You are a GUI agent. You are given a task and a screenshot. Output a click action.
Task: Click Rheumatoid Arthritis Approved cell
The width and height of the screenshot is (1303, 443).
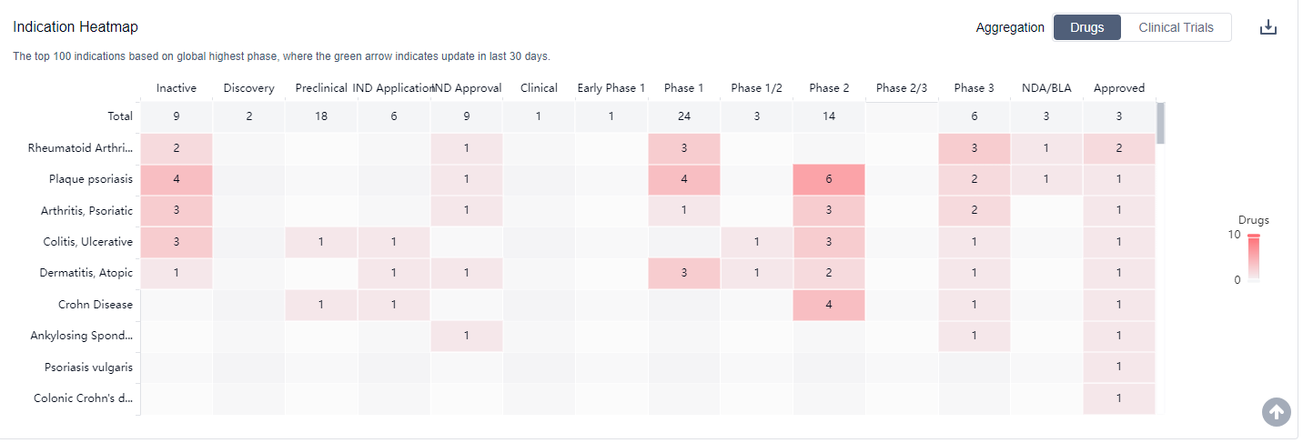click(1118, 147)
